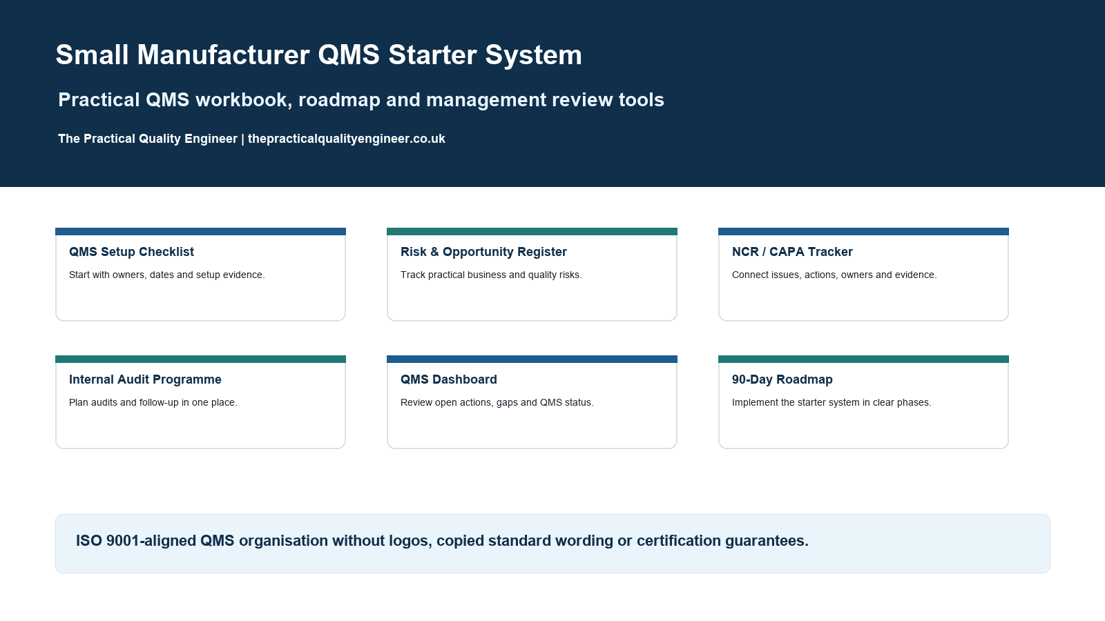
Task: Open the '90-Day Roadmap' card heading
Action: pos(782,379)
